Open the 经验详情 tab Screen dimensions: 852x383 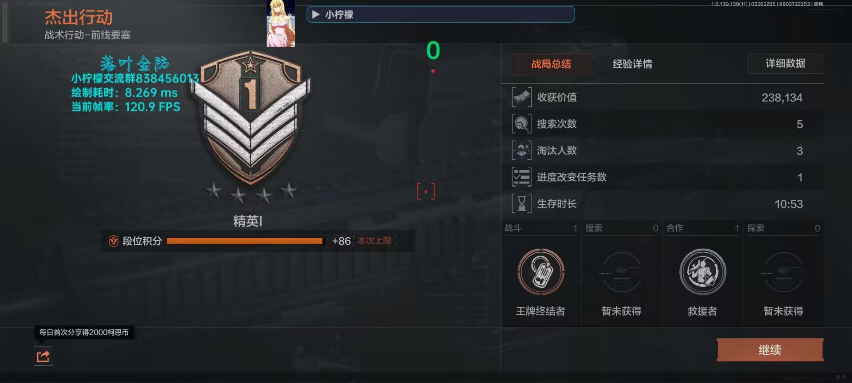tap(632, 64)
